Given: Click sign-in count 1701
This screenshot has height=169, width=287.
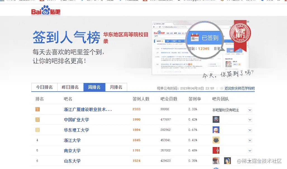Looking at the screenshot, I should [136, 150].
